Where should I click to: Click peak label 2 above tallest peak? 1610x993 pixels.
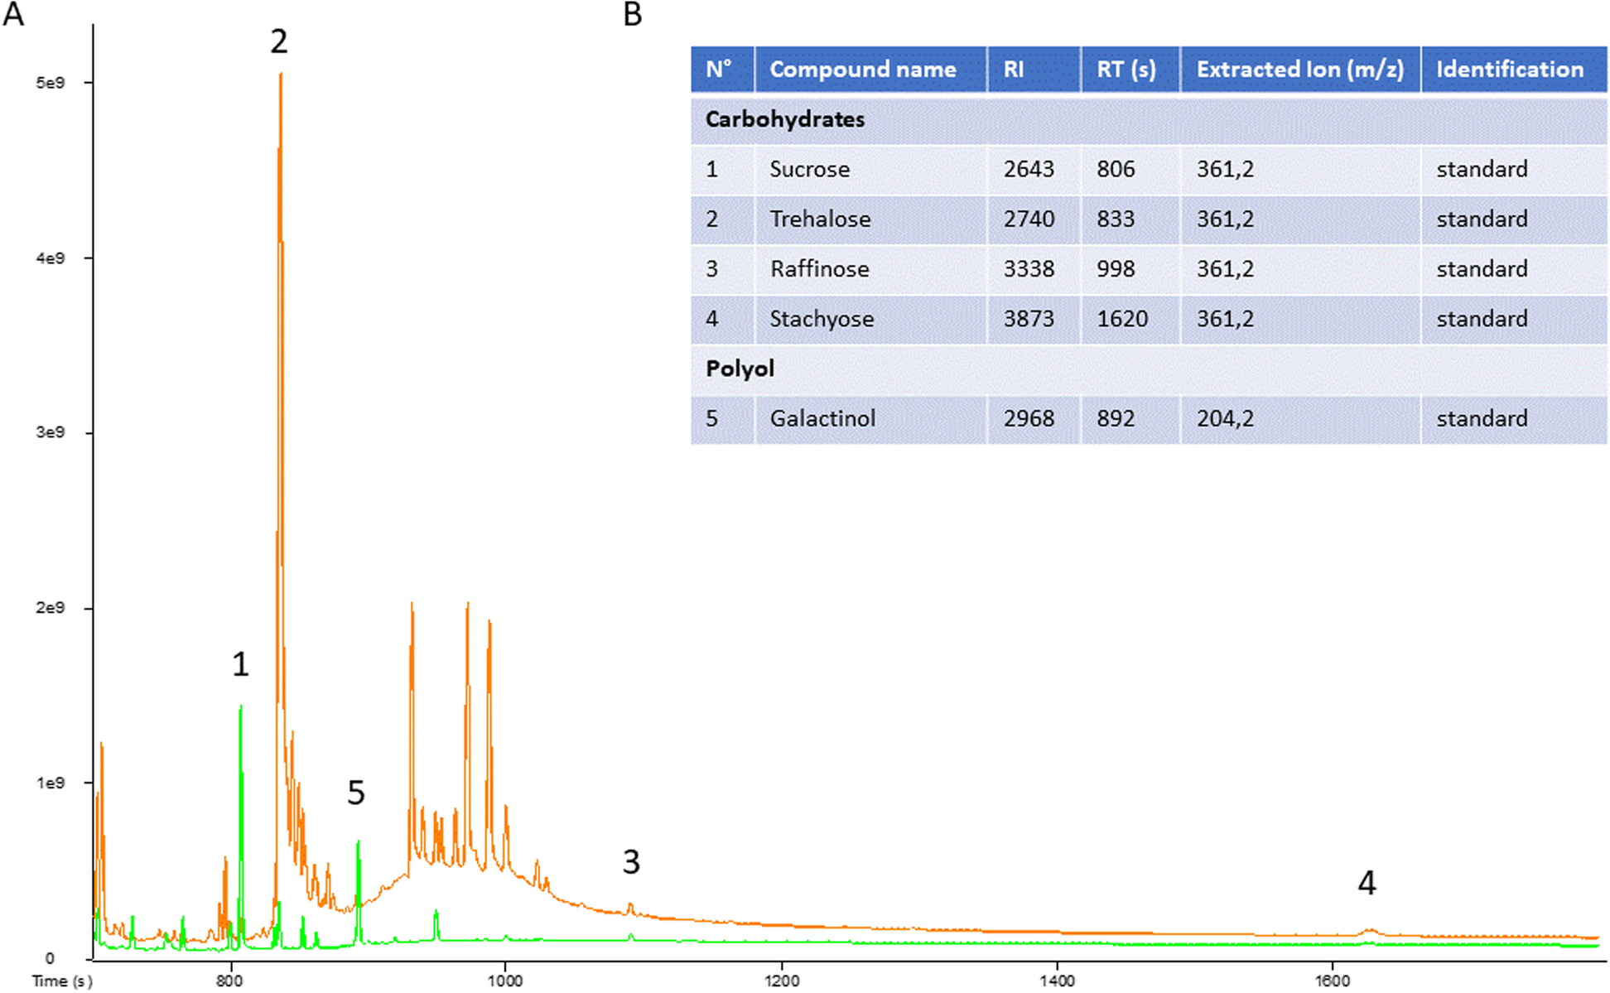(278, 41)
